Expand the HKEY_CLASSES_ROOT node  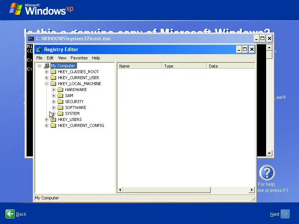pos(46,72)
